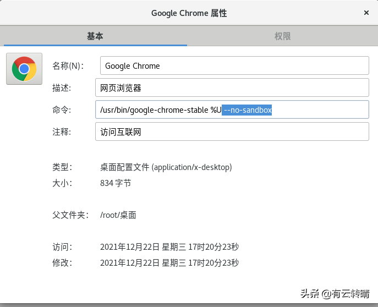Image resolution: width=378 pixels, height=307 pixels.
Task: Select the 注释 field showing 访问互联网
Action: (x=231, y=132)
